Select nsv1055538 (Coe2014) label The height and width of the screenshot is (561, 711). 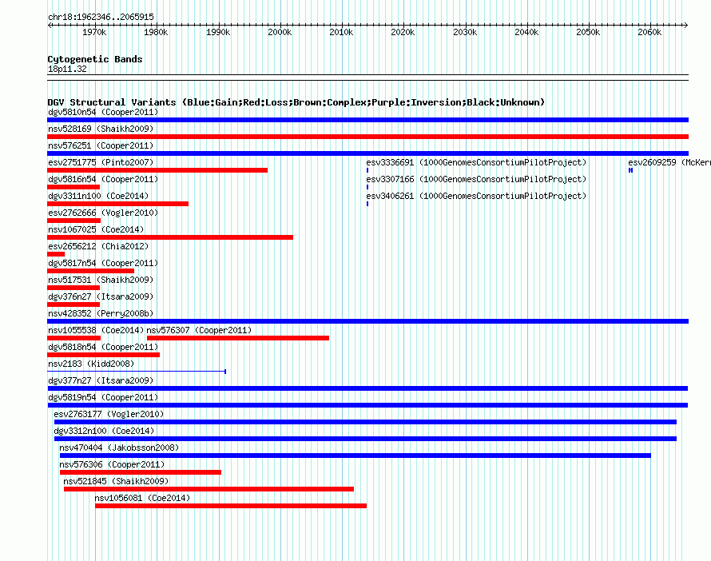(x=96, y=330)
